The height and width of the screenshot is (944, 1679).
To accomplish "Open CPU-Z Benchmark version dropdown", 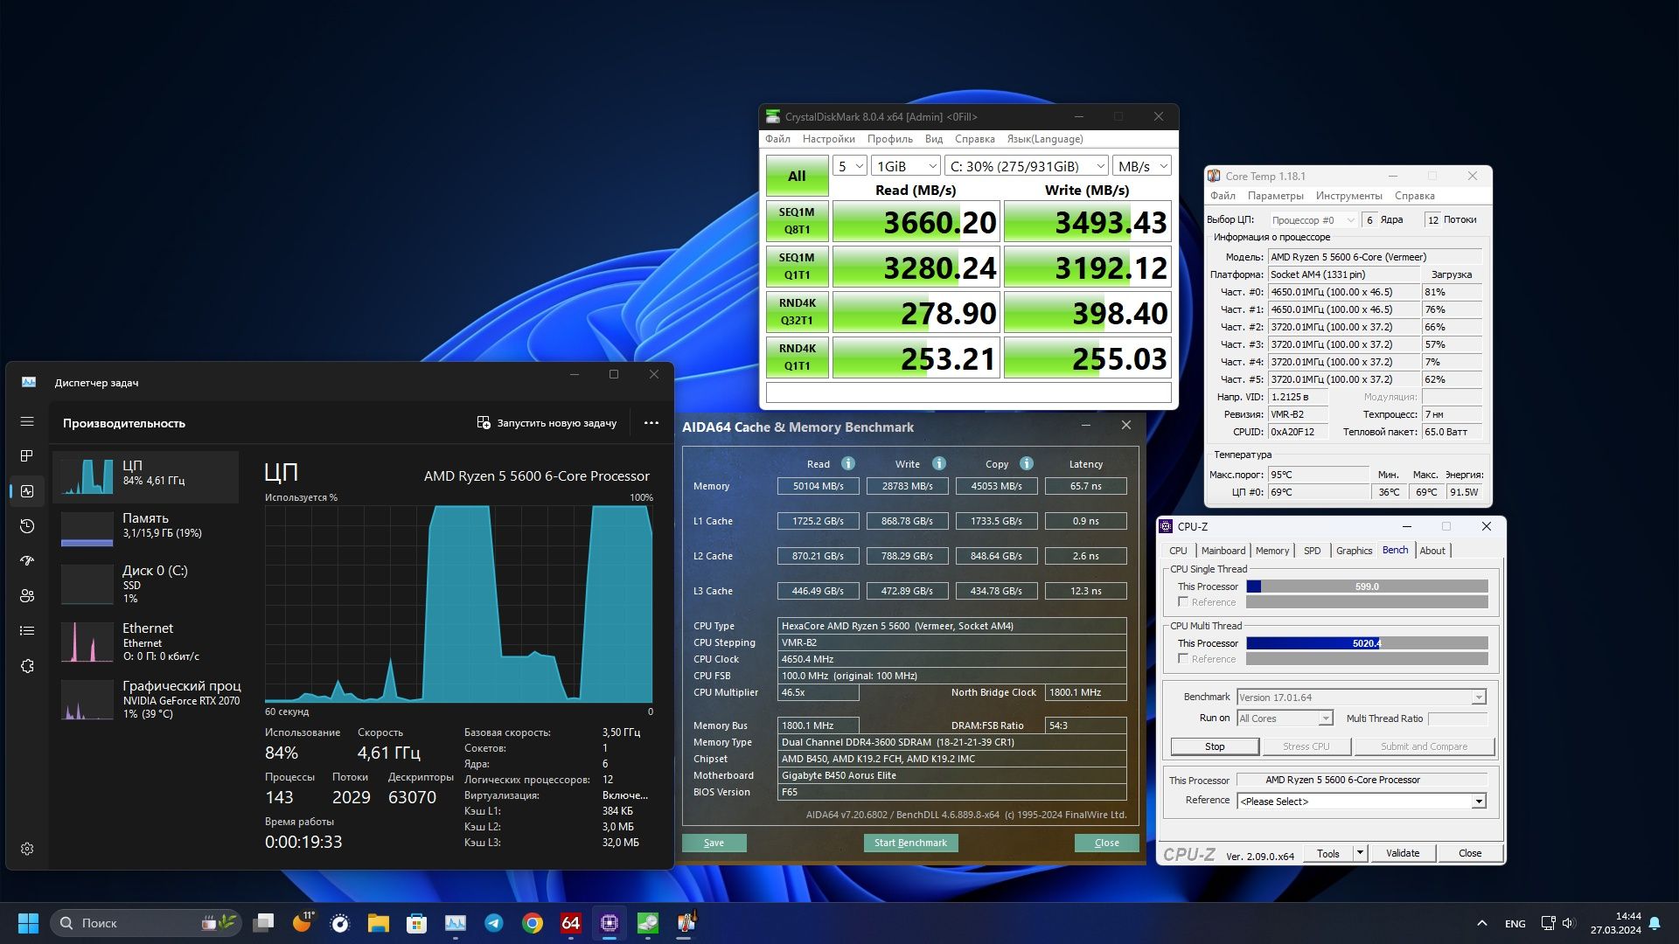I will coord(1361,698).
